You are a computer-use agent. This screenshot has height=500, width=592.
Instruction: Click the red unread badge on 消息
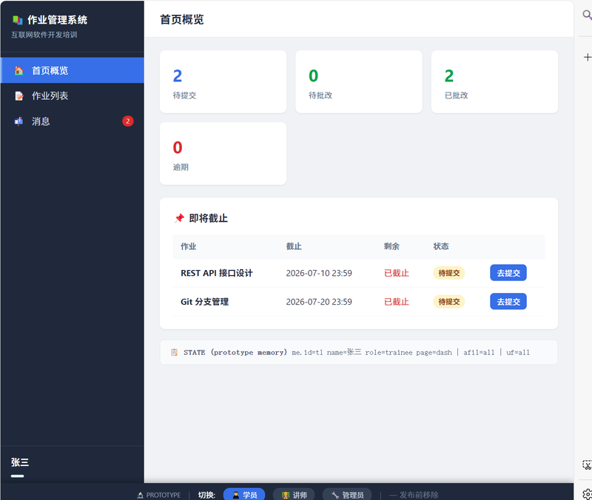(127, 121)
